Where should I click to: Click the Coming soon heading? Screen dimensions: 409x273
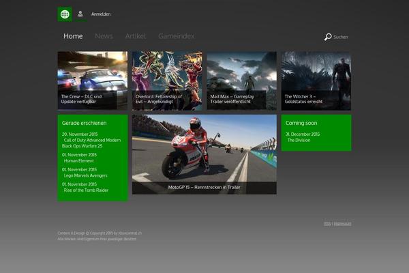coord(301,123)
